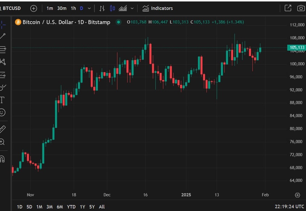Viewport: 306px width, 211px height.
Task: Select the crosshair cursor tool
Action: click(3, 25)
